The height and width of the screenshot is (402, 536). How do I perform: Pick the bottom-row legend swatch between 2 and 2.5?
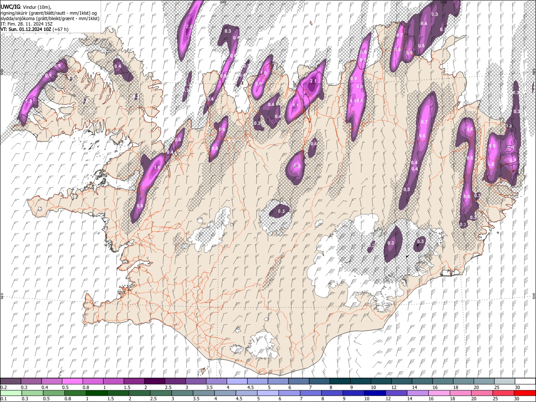click(139, 393)
